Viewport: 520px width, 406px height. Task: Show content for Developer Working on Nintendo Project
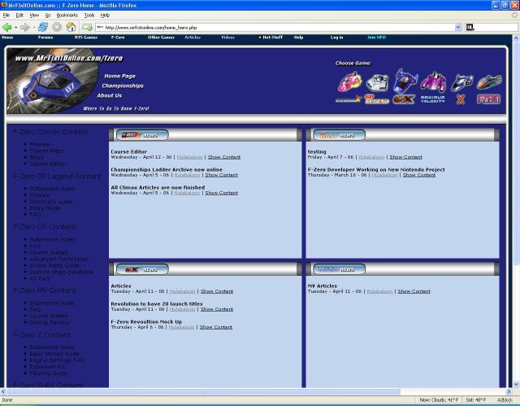(419, 175)
